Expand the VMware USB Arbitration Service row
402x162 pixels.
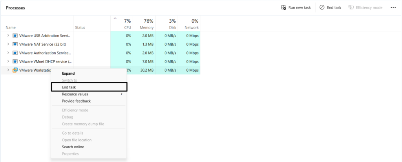[8, 36]
